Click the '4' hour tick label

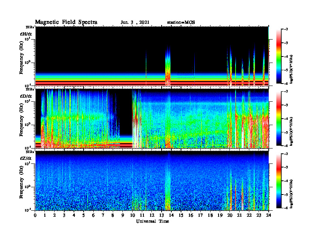(x=74, y=216)
